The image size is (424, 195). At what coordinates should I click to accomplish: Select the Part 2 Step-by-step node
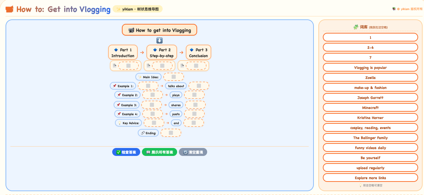(162, 53)
